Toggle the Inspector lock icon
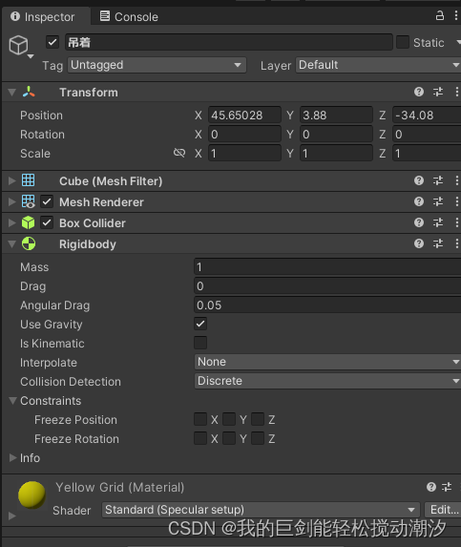The image size is (461, 547). (440, 15)
